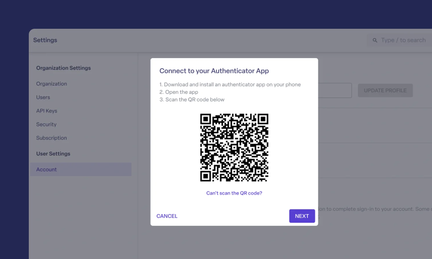Cancel the authenticator setup dialog

coord(167,216)
